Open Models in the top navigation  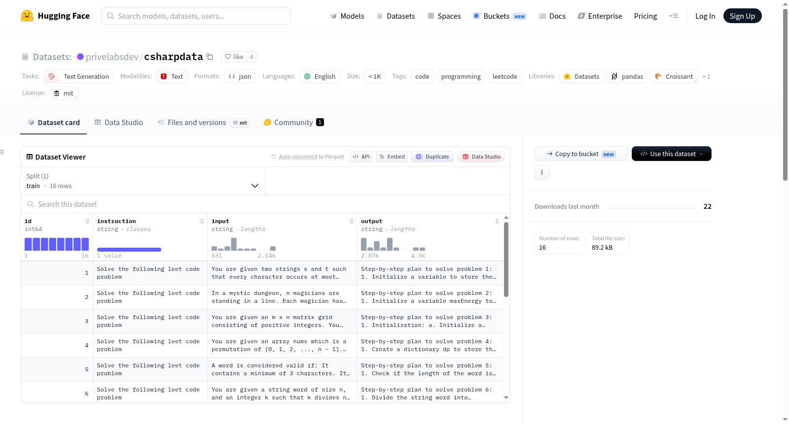347,16
